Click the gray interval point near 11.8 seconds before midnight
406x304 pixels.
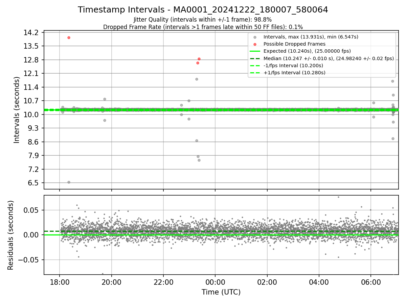pos(197,79)
